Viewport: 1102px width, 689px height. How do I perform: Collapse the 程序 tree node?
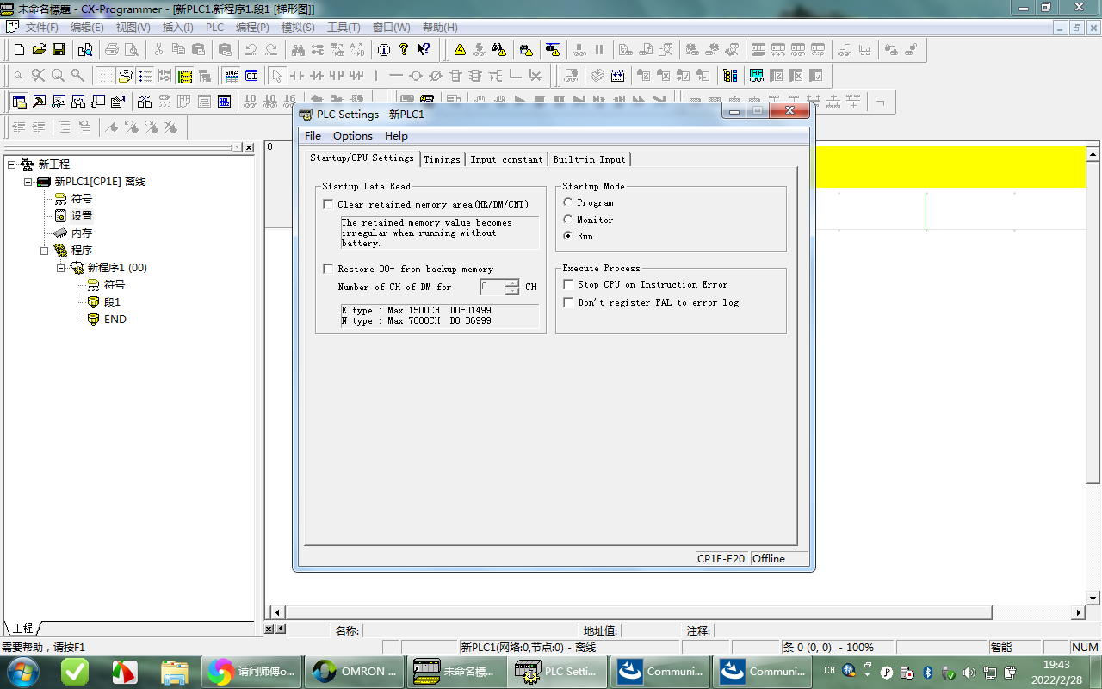click(x=45, y=251)
